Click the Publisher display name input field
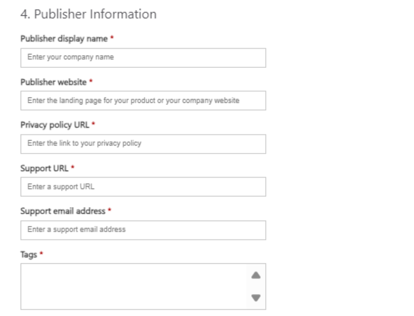The width and height of the screenshot is (414, 316). (143, 58)
